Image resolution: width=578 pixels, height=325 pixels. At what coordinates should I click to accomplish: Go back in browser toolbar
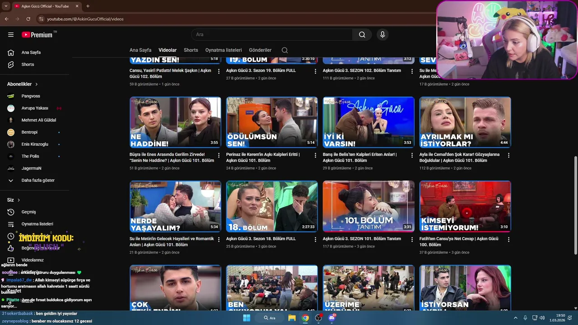[x=7, y=19]
